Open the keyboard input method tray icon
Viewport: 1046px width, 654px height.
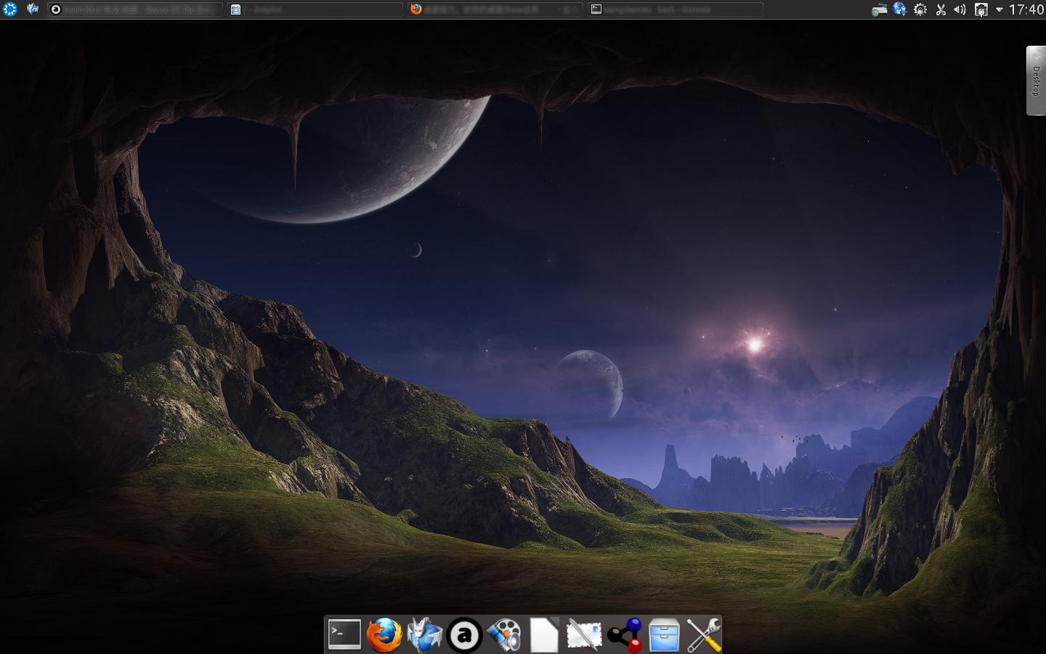click(880, 9)
